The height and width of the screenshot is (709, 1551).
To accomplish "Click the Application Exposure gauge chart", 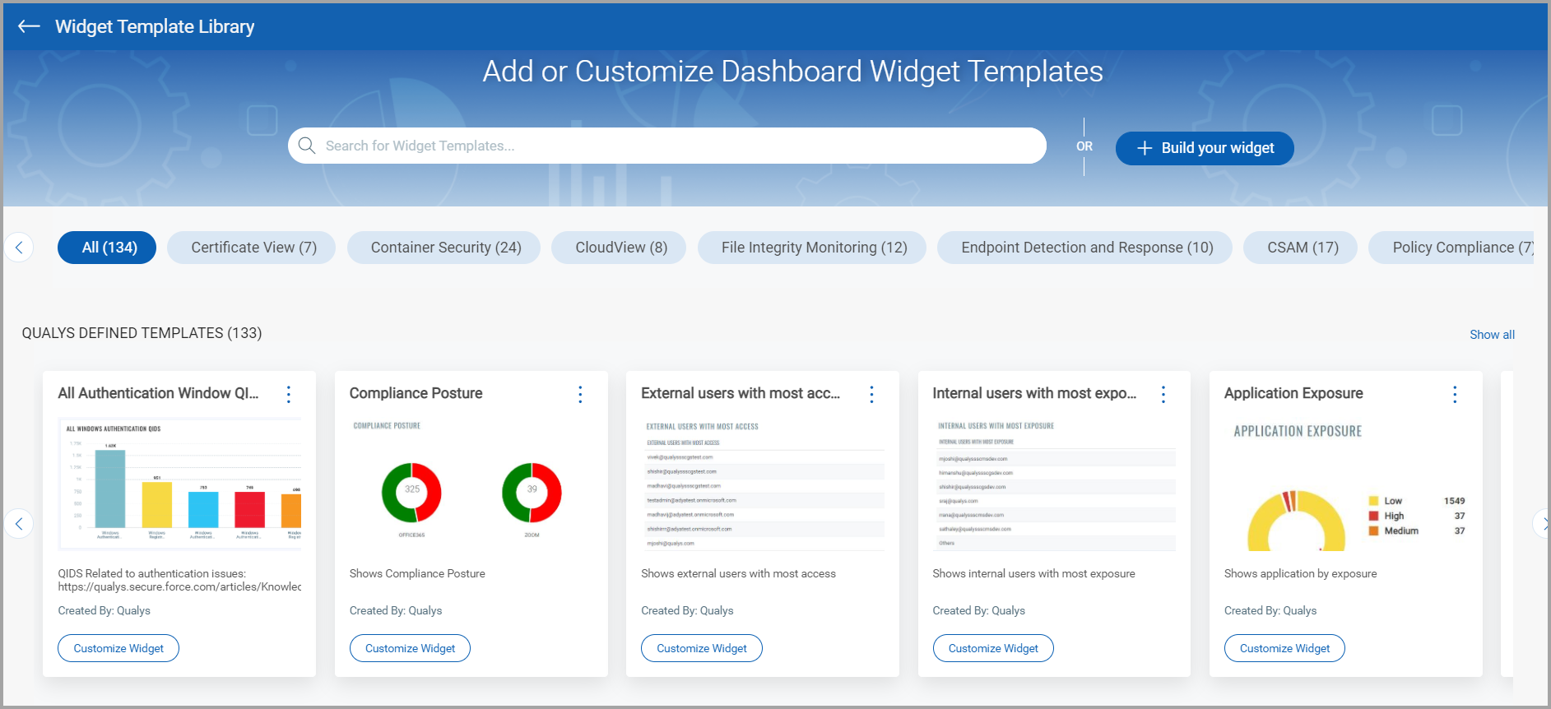I will 1296,521.
